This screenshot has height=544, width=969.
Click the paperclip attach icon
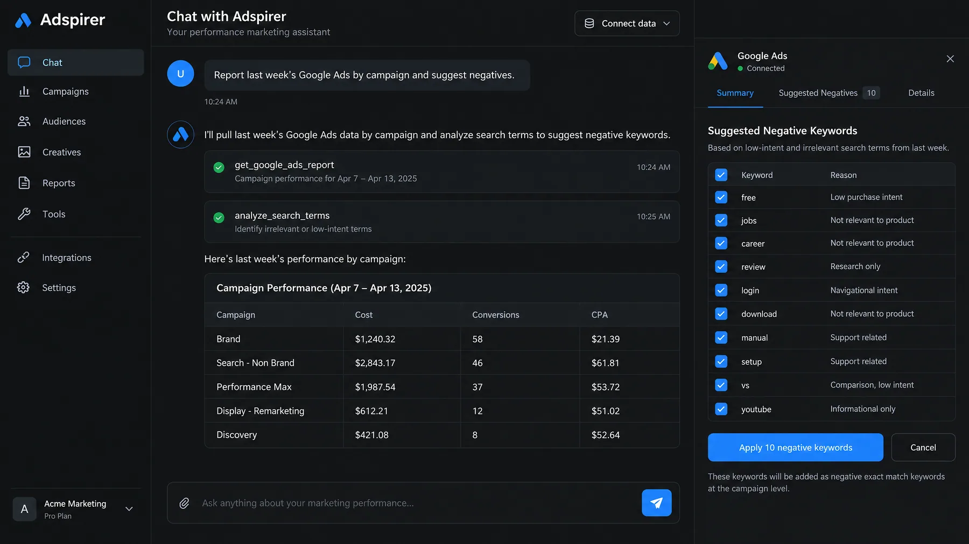pos(184,503)
